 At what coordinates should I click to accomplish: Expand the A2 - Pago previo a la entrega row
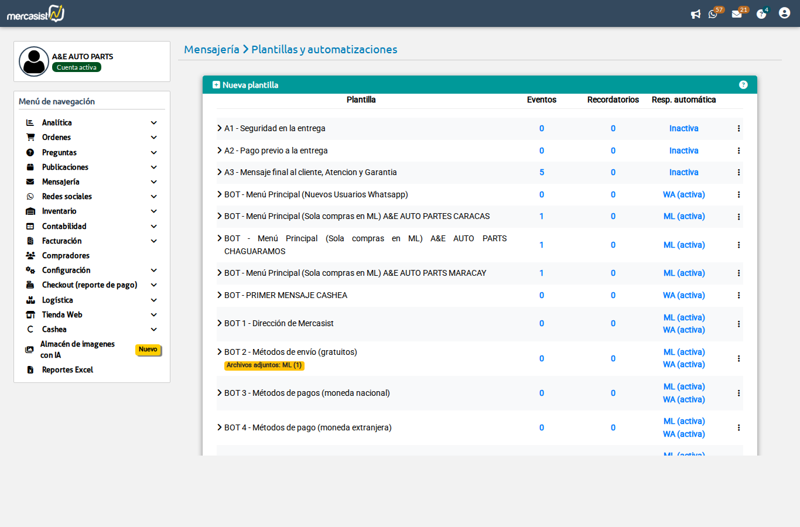tap(220, 150)
